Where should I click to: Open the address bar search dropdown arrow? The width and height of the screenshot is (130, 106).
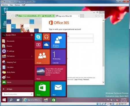point(41,16)
